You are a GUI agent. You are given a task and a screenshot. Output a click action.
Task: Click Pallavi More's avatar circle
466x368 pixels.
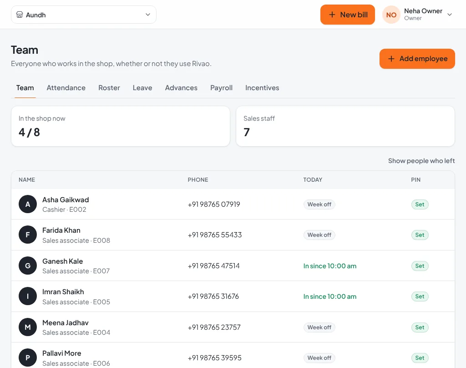point(28,358)
